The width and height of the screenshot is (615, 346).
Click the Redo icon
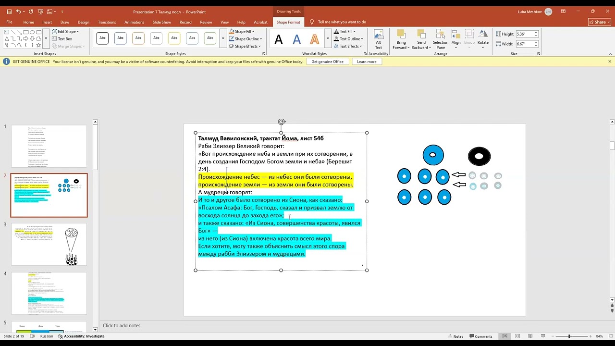31,12
